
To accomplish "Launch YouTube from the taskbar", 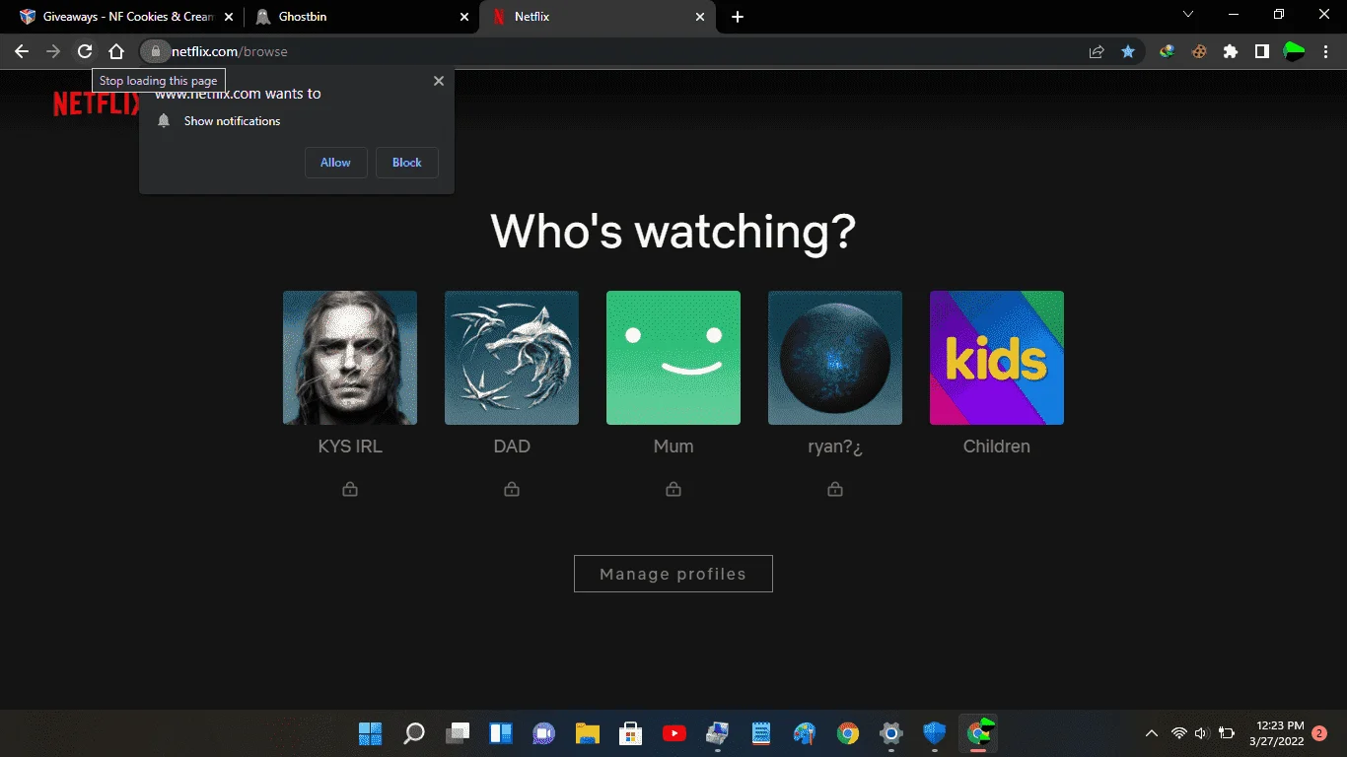I will click(674, 733).
